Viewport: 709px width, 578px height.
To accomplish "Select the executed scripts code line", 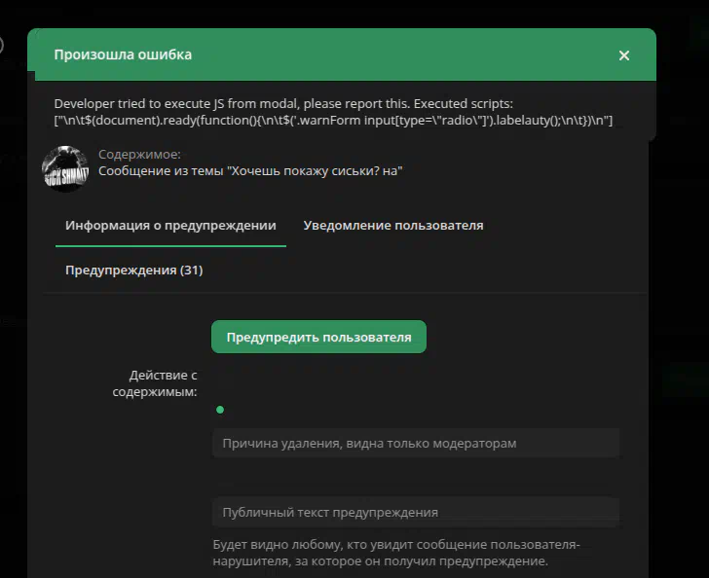I will tap(333, 121).
